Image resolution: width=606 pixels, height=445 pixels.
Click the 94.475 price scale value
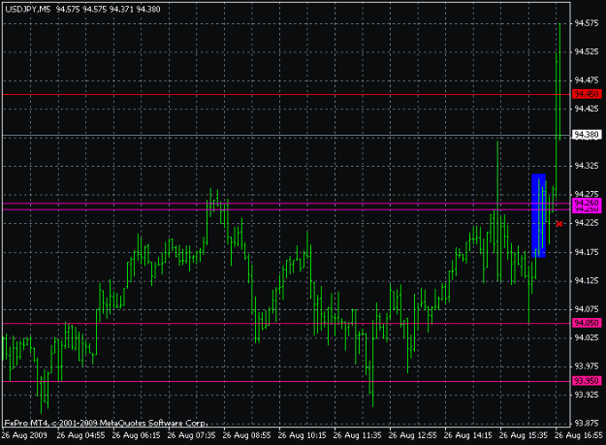tap(587, 79)
